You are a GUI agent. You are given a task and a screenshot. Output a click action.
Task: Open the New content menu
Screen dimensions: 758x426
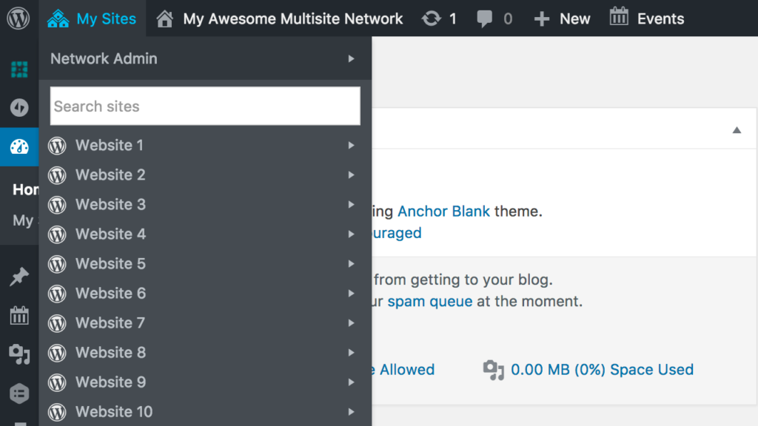click(x=563, y=18)
